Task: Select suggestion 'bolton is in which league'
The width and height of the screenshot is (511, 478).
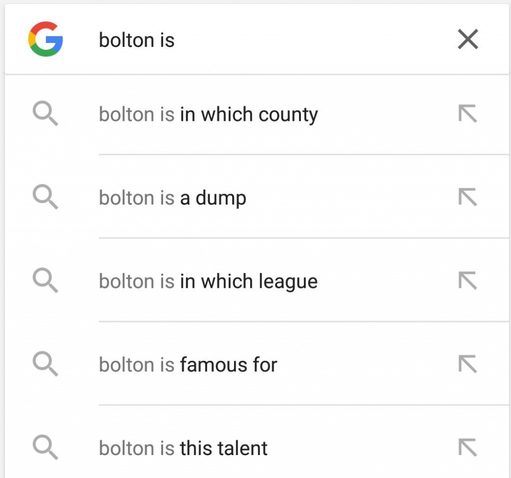Action: tap(257, 281)
